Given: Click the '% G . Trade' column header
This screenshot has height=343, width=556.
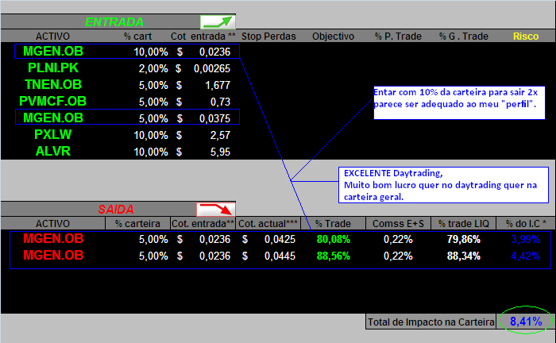Looking at the screenshot, I should point(463,37).
